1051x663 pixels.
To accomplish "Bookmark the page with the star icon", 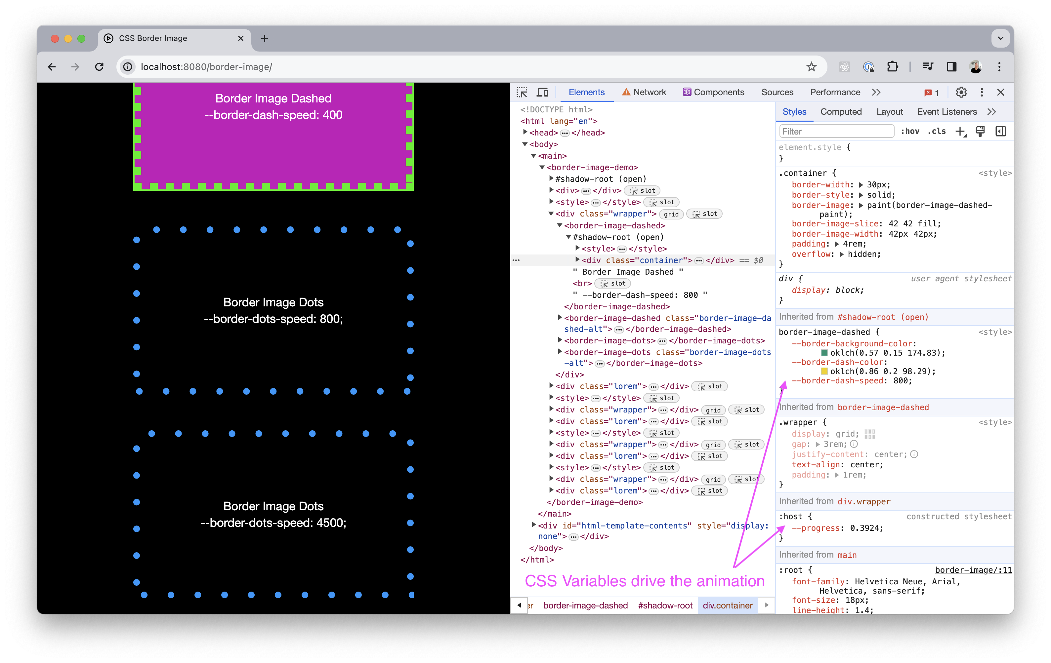I will tap(811, 67).
